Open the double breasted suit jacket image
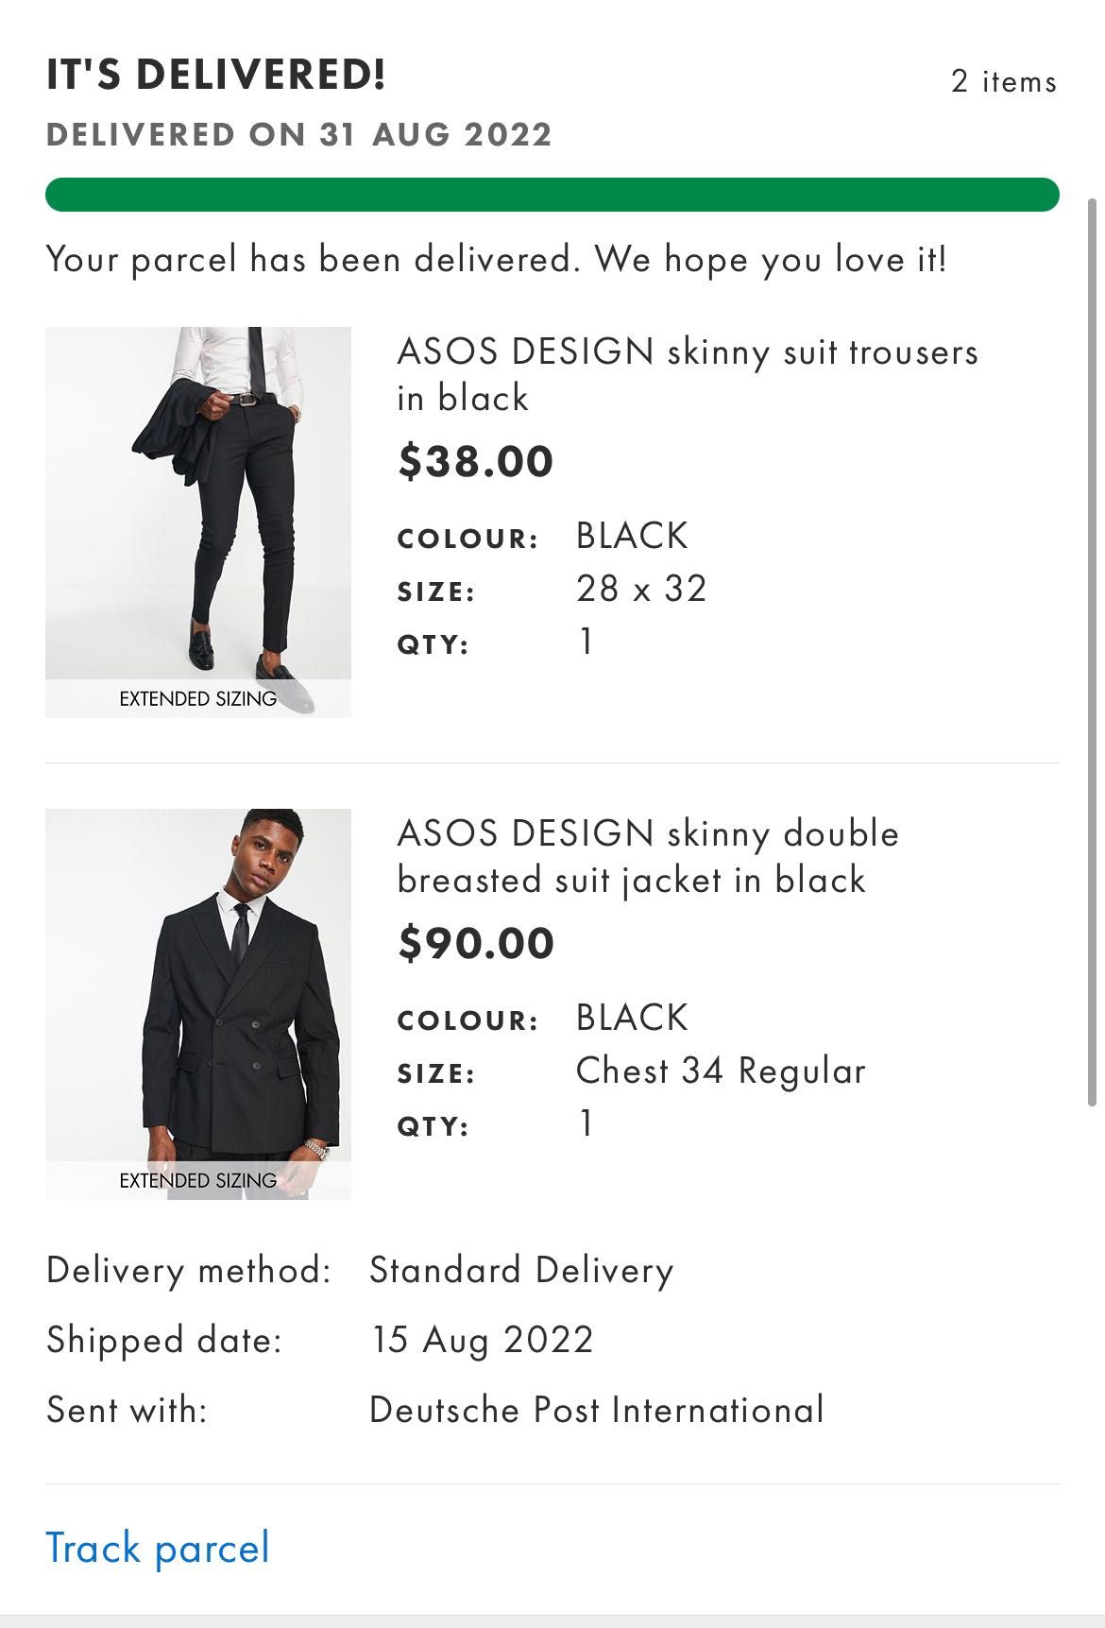This screenshot has height=1628, width=1105. tap(198, 1003)
